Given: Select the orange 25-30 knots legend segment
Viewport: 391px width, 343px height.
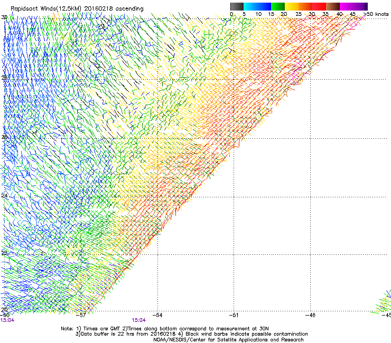Looking at the screenshot, I should 305,6.
